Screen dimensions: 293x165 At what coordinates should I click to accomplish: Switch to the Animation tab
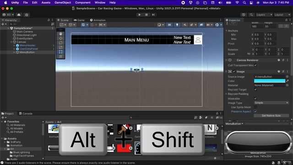[x=98, y=20]
